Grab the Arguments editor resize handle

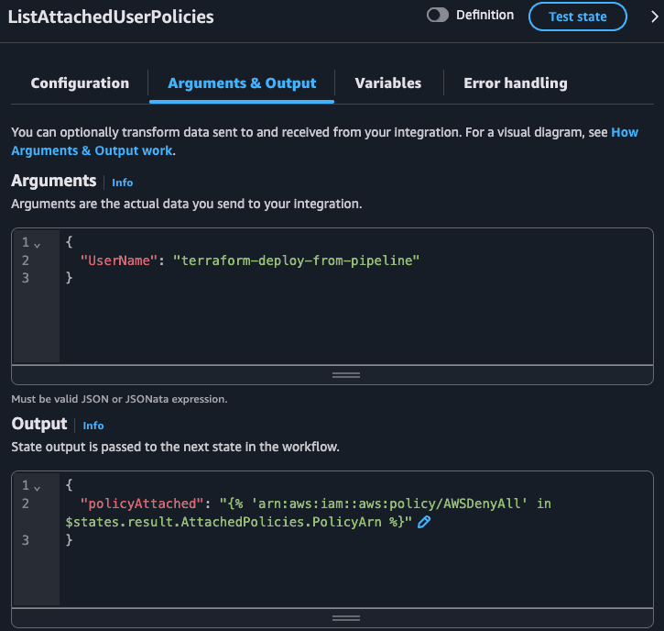click(346, 375)
